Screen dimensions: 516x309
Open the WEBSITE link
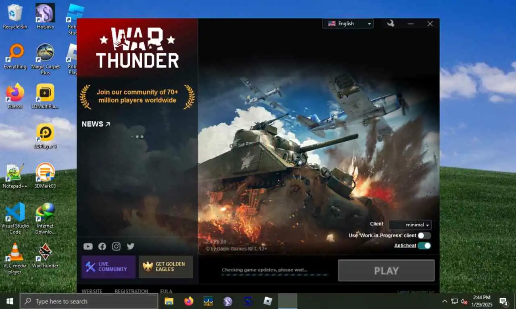point(92,291)
